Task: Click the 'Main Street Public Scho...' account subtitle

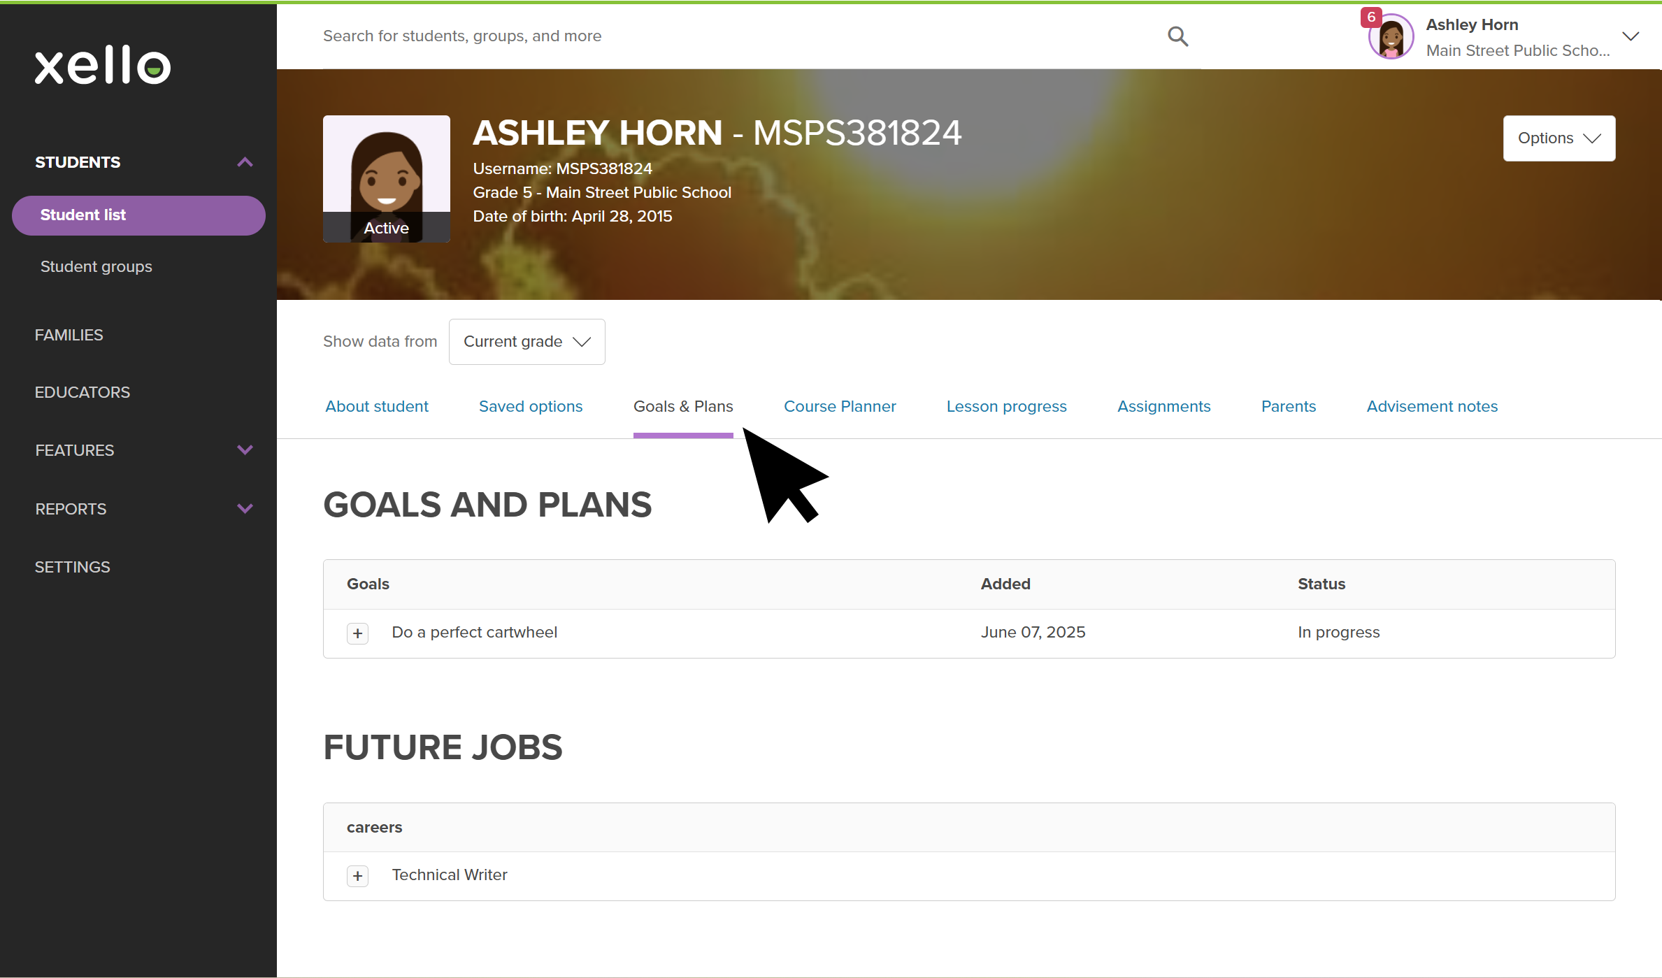Action: coord(1518,50)
